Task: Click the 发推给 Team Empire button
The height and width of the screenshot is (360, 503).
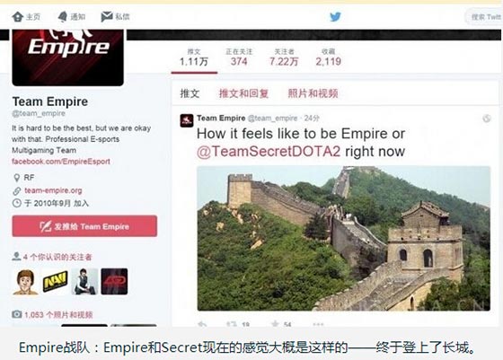Action: (x=84, y=226)
